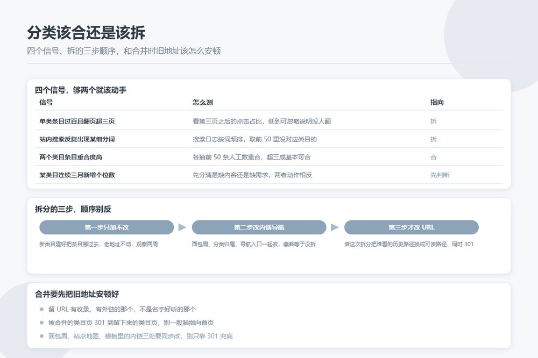
Task: Select the row 站内搜索反复出现某细分词
Action: [x=269, y=139]
